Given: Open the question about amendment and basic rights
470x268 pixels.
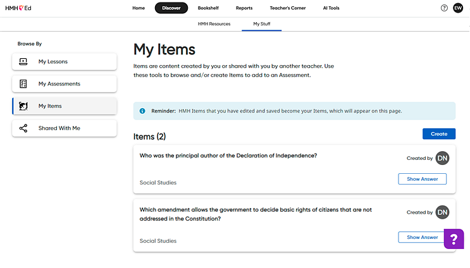Looking at the screenshot, I should [256, 214].
